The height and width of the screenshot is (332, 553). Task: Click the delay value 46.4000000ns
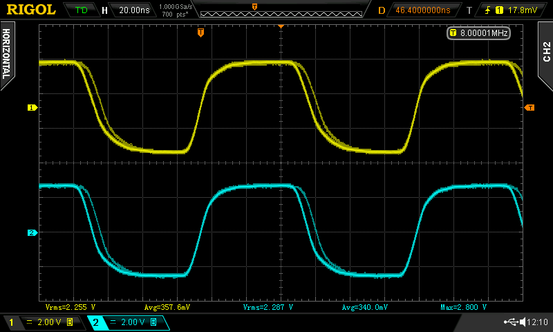pos(423,10)
